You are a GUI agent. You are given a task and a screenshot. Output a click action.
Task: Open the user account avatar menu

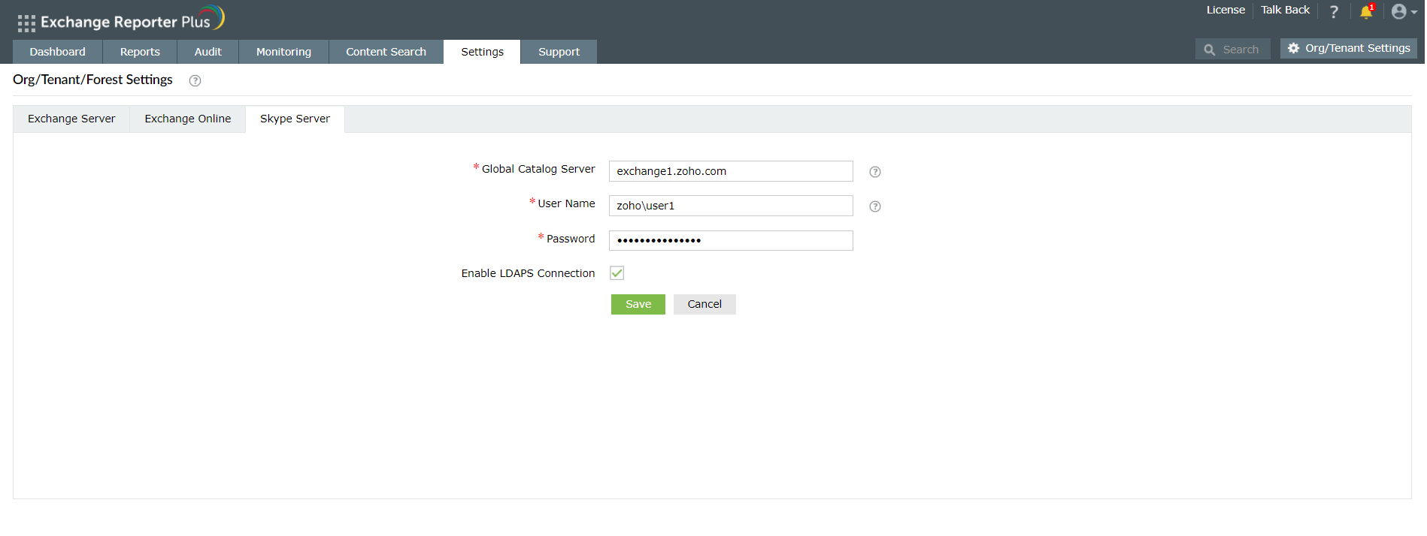pyautogui.click(x=1403, y=11)
